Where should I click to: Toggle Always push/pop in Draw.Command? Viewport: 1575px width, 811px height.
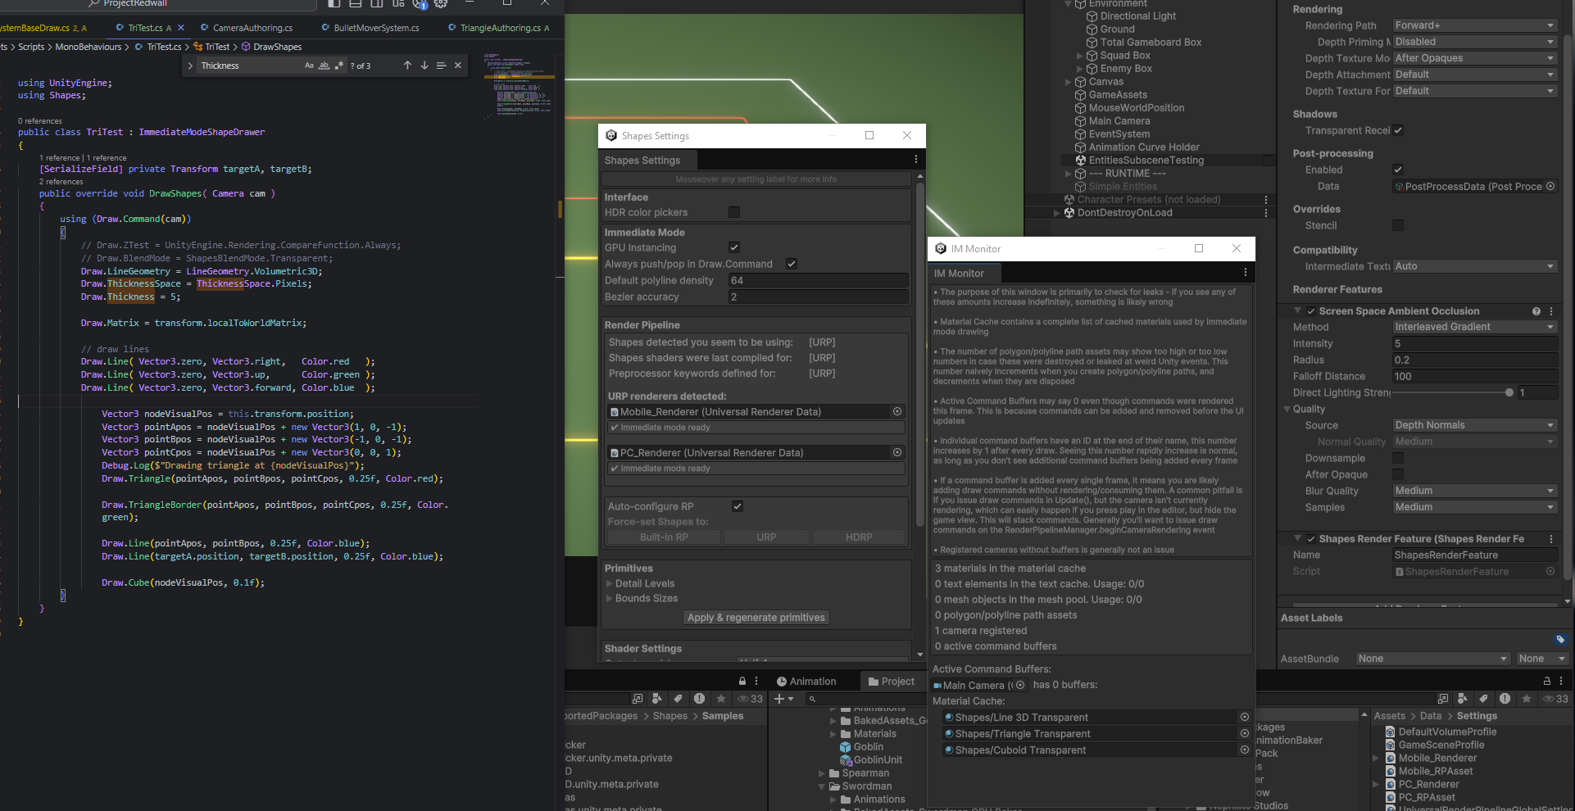792,264
